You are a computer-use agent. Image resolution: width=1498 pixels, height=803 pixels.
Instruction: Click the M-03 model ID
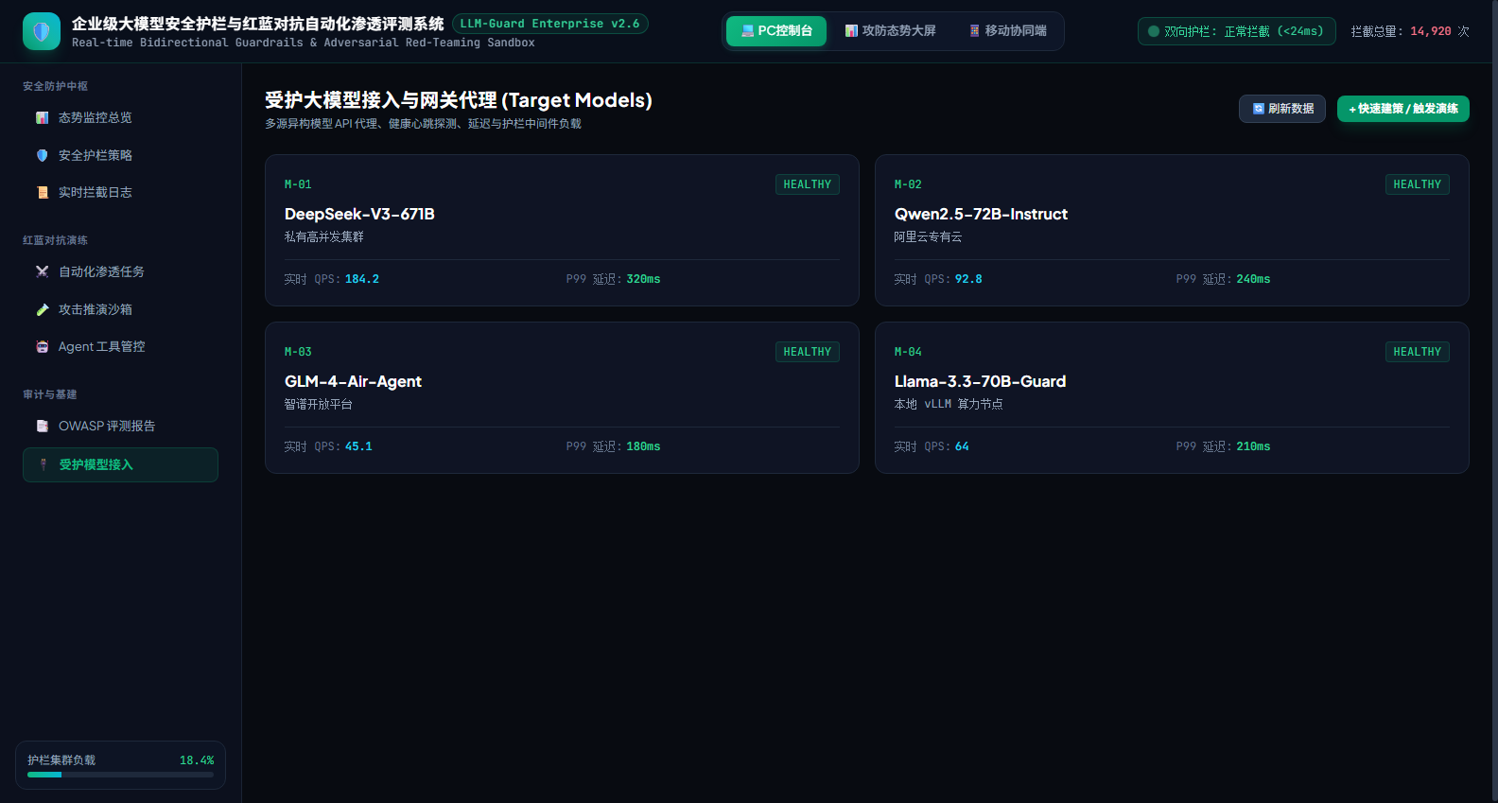[298, 352]
